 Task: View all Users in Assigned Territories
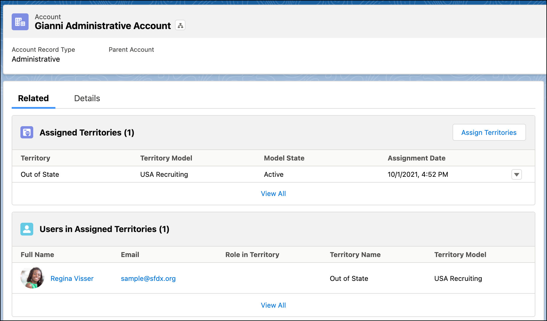point(273,305)
